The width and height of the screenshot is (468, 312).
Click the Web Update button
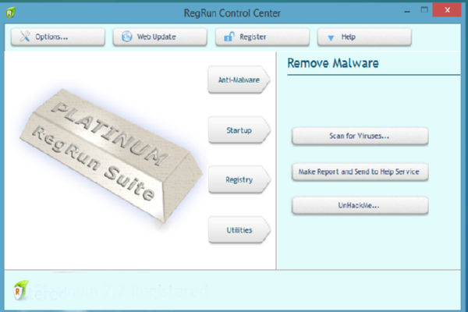(x=160, y=37)
